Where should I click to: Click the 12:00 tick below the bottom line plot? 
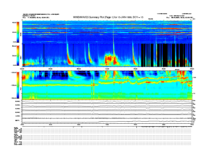[x=107, y=124]
